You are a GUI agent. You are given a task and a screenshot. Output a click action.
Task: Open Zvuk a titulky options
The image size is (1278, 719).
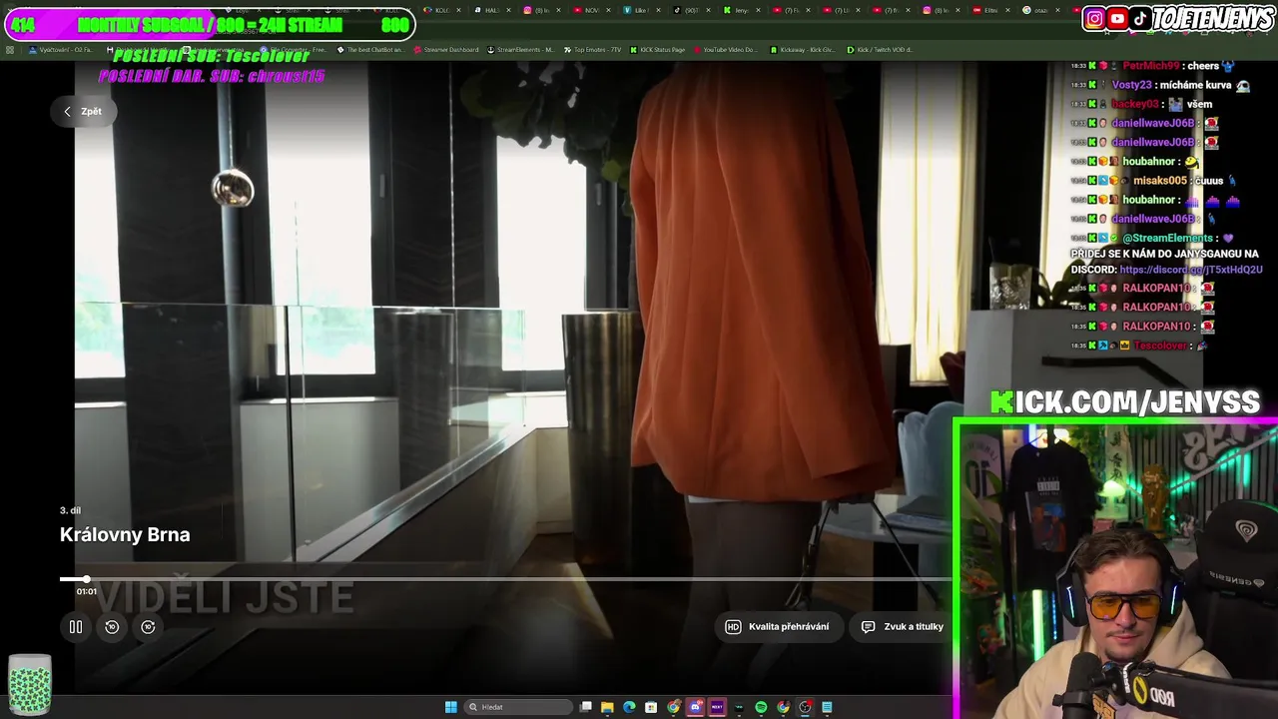[903, 627]
